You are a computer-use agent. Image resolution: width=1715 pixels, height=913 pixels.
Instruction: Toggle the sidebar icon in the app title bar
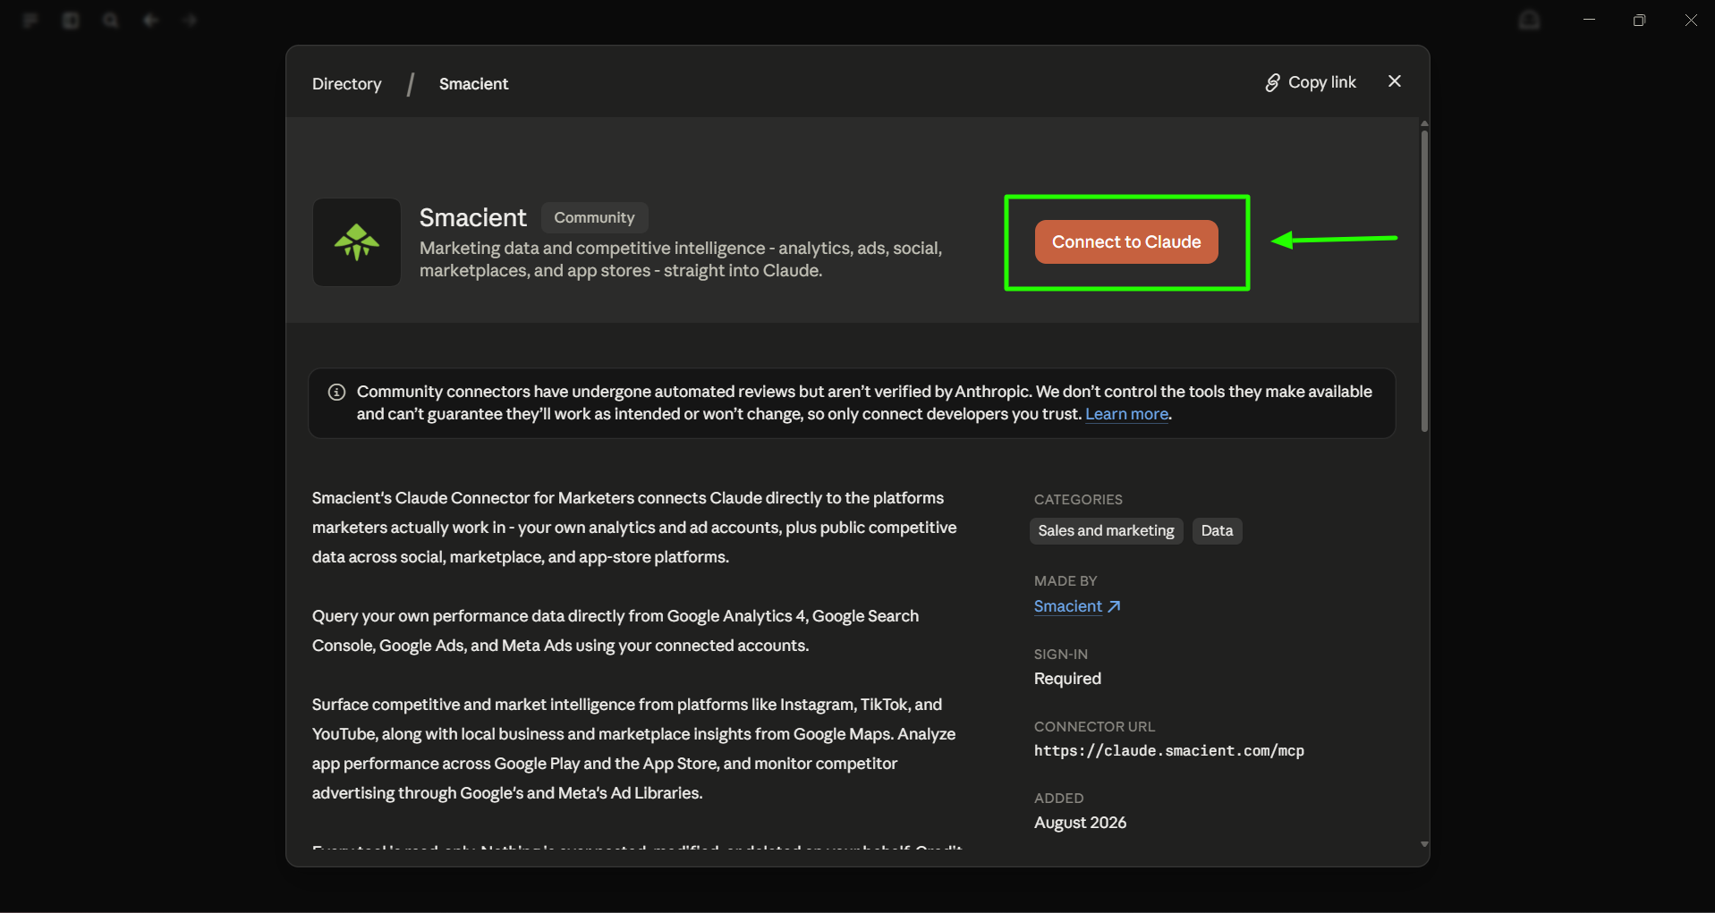tap(71, 20)
